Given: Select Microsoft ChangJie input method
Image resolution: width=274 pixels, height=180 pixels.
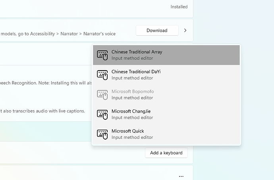Looking at the screenshot, I should coord(131,111).
